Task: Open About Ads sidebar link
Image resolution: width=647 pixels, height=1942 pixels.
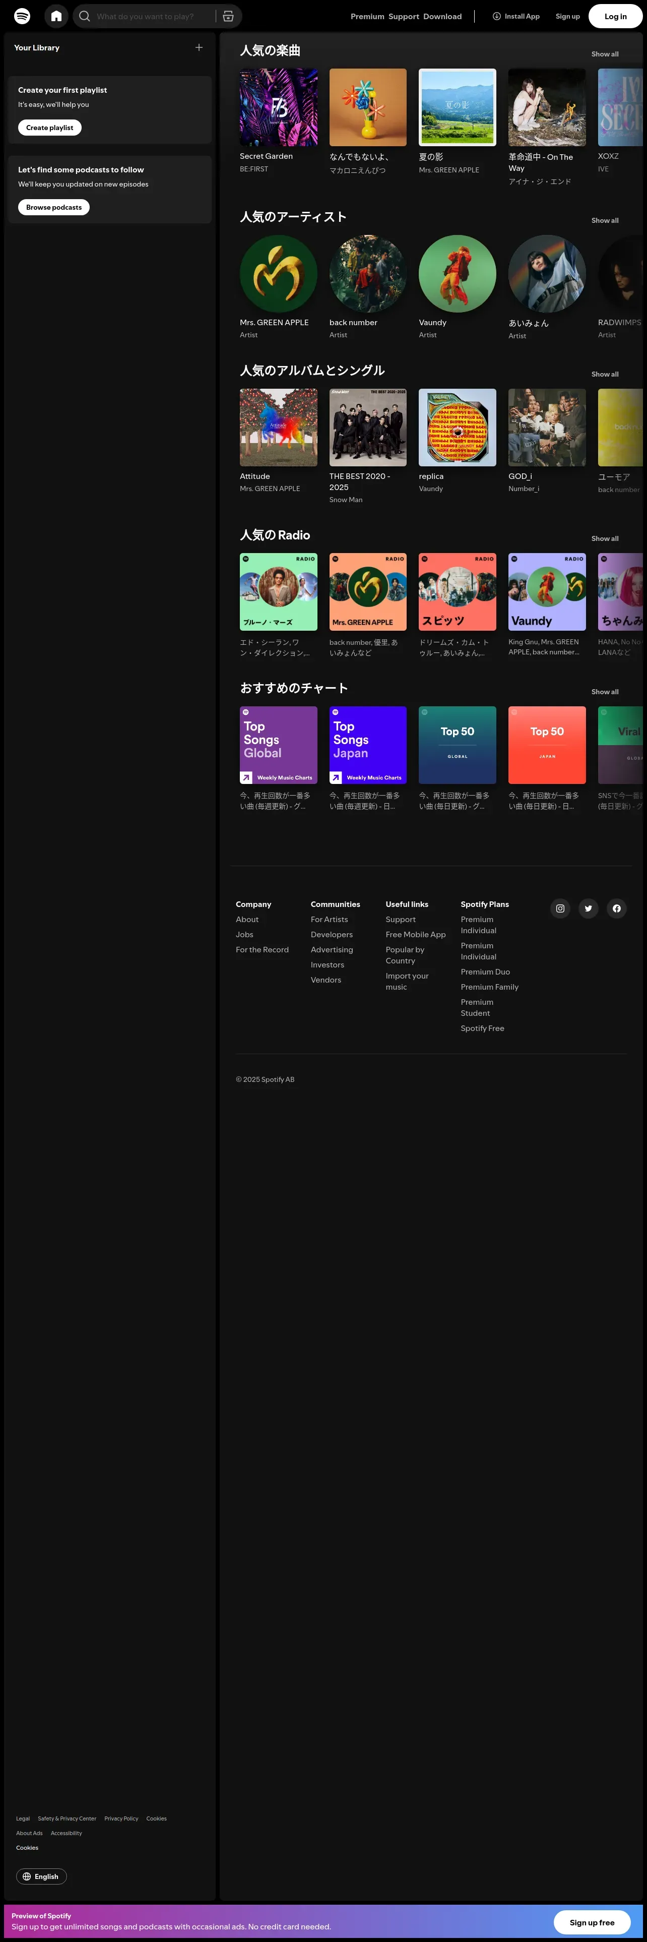Action: 29,1833
